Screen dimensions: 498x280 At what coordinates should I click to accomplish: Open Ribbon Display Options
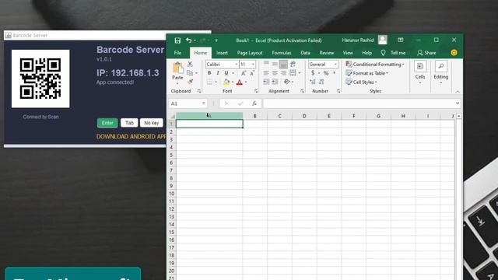pyautogui.click(x=401, y=40)
